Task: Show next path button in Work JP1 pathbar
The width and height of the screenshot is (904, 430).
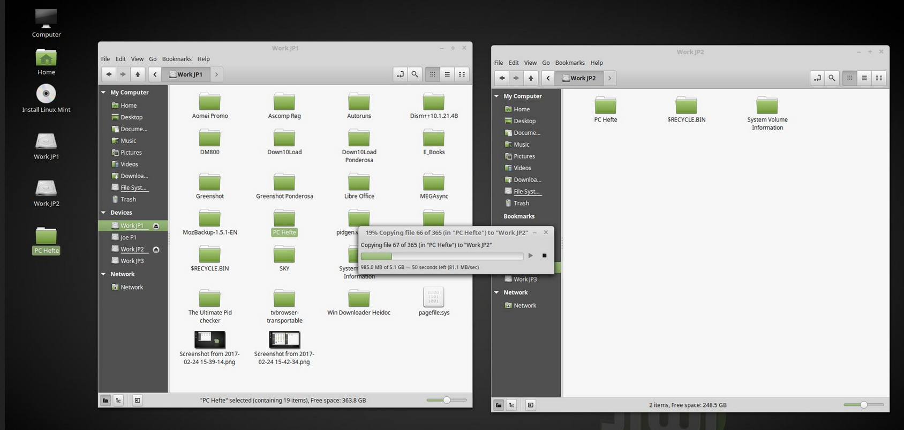Action: [x=216, y=74]
